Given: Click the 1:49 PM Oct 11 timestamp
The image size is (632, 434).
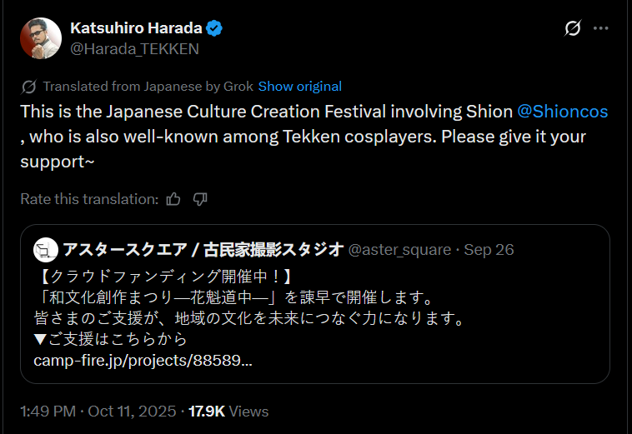Looking at the screenshot, I should pos(98,412).
